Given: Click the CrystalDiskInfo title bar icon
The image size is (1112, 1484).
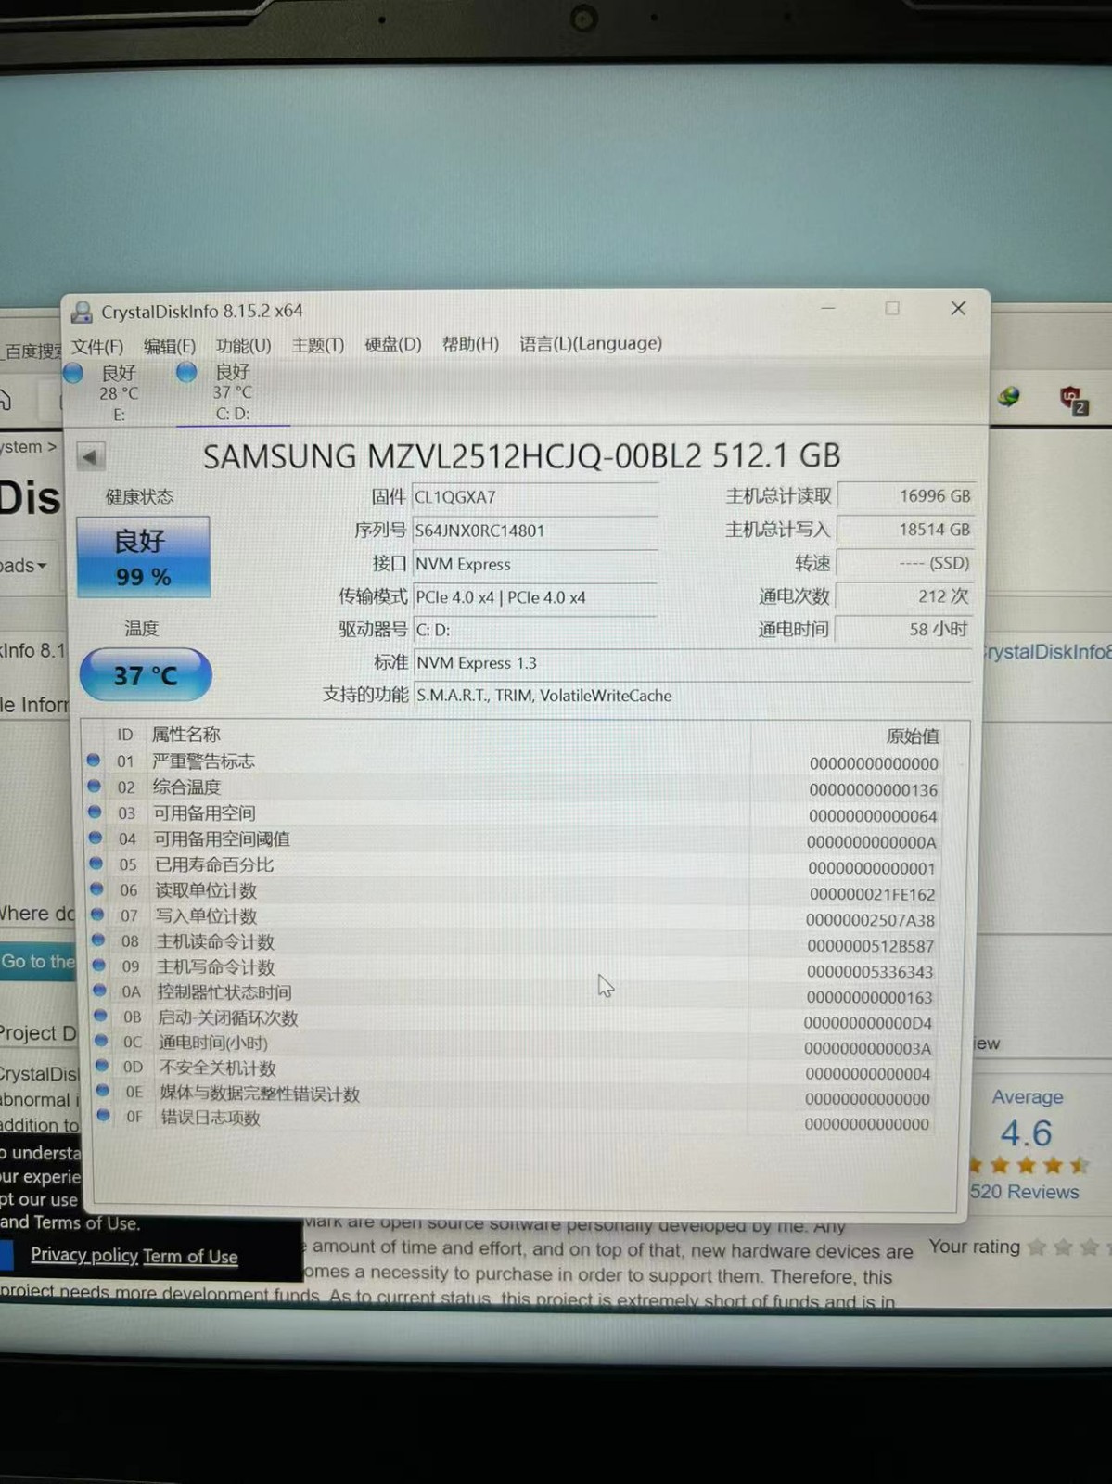Looking at the screenshot, I should (x=82, y=313).
